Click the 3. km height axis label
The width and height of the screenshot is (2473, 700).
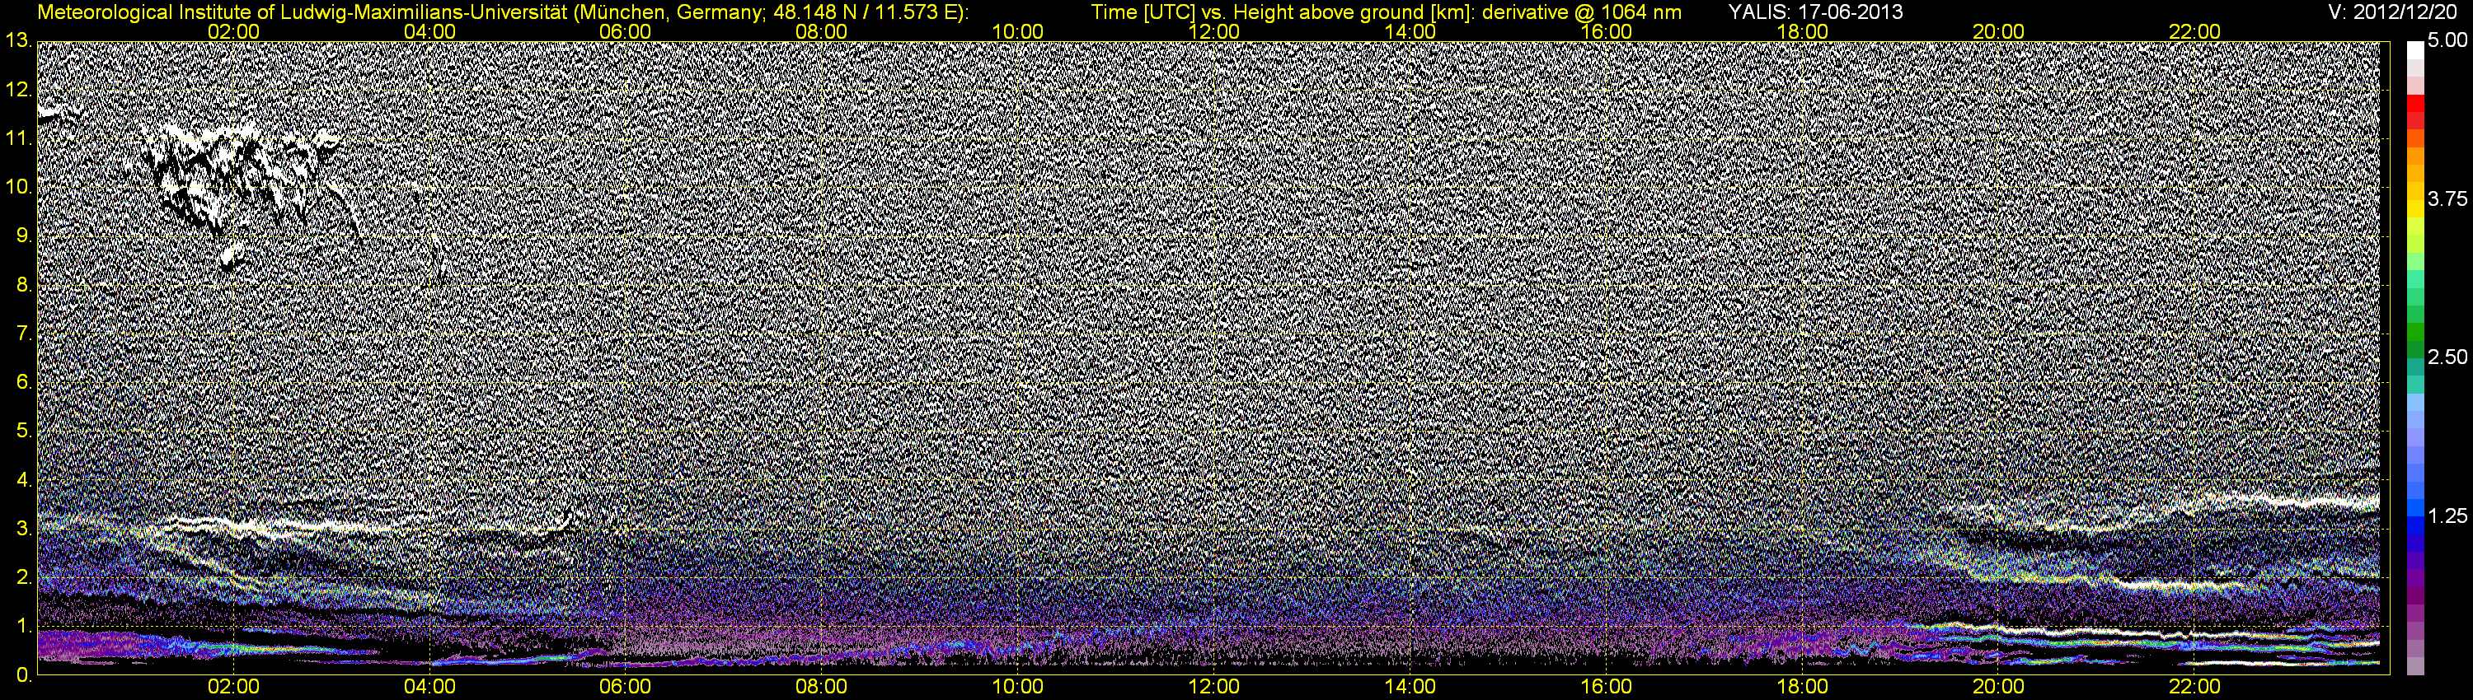[x=24, y=530]
